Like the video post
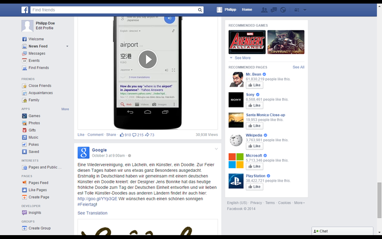The image size is (382, 239). pyautogui.click(x=81, y=135)
